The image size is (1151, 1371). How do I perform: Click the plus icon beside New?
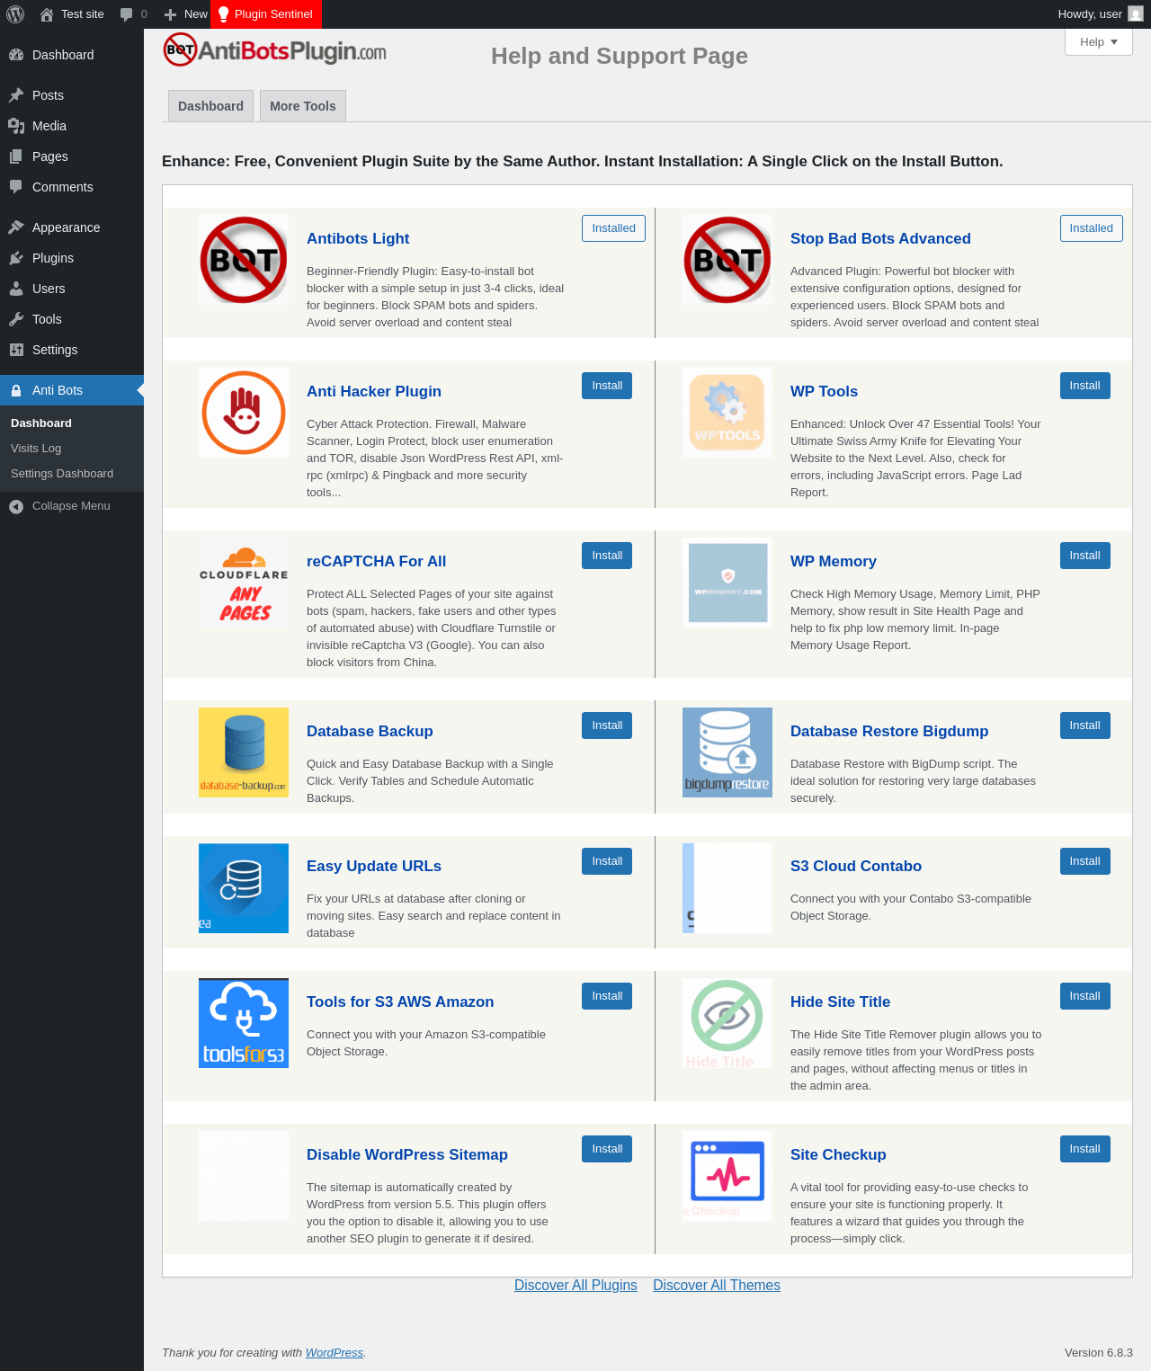click(170, 14)
